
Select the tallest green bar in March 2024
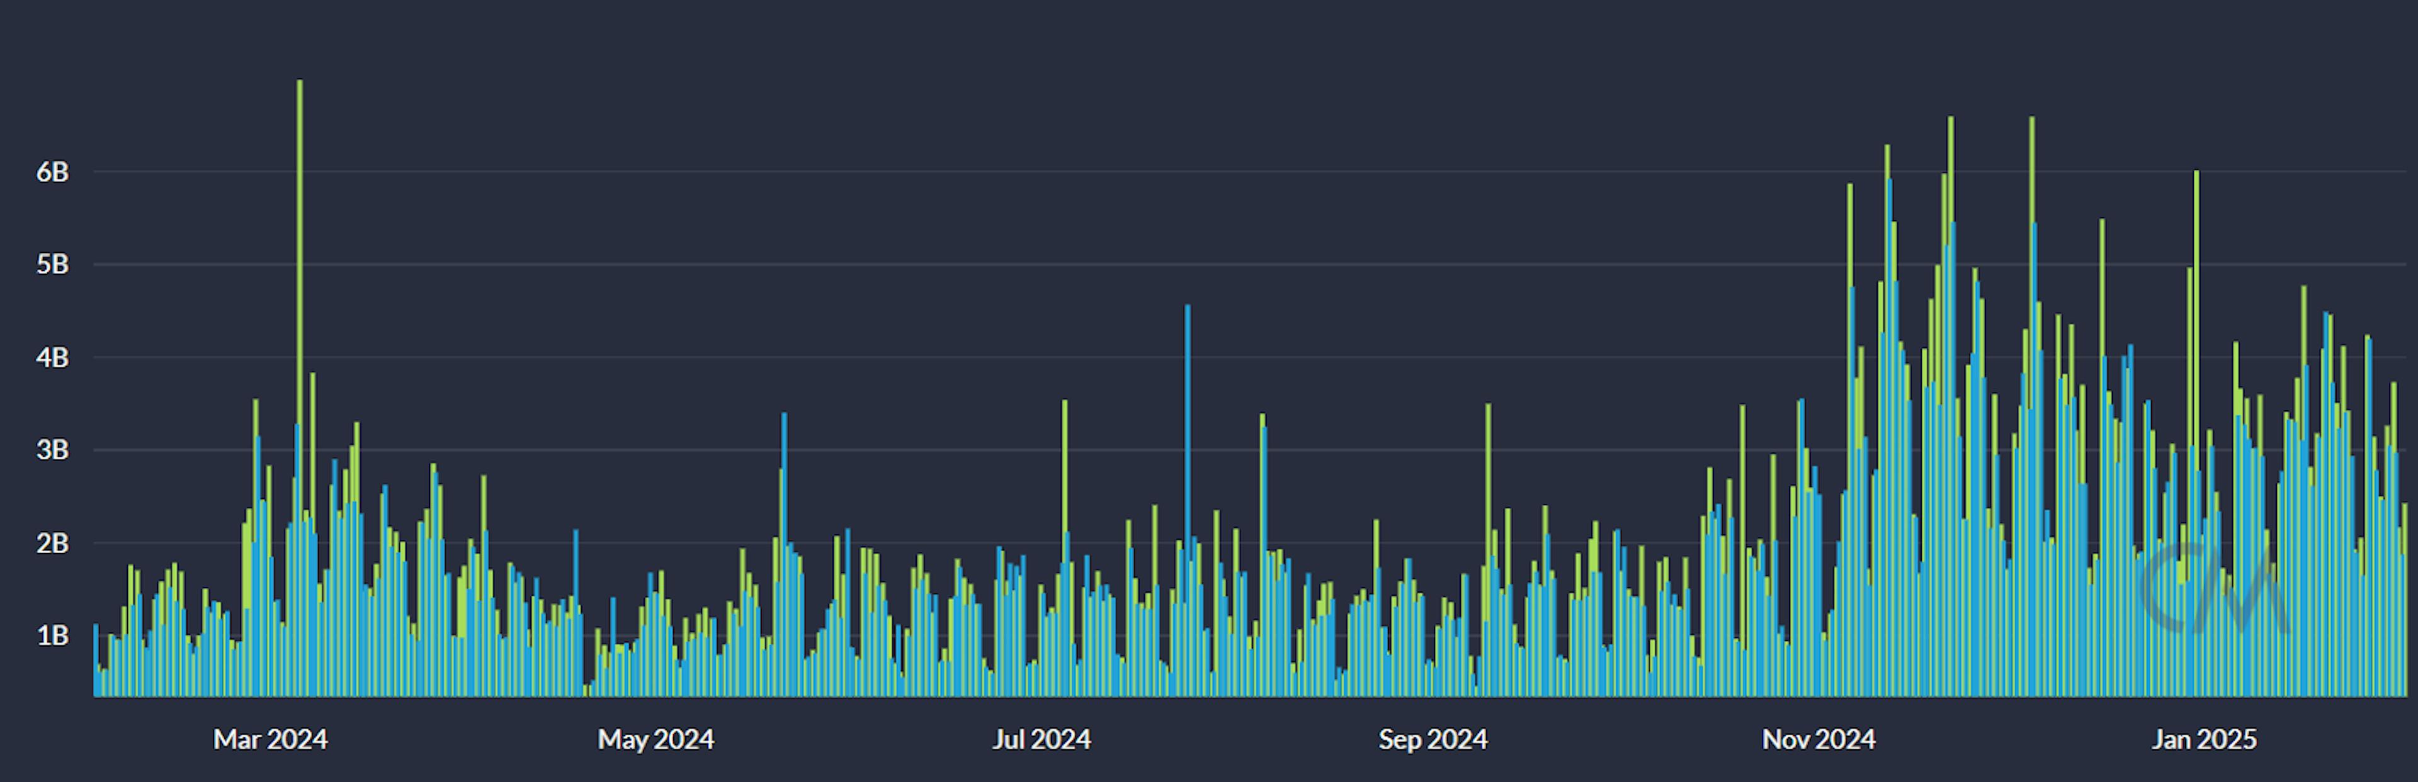pos(300,388)
